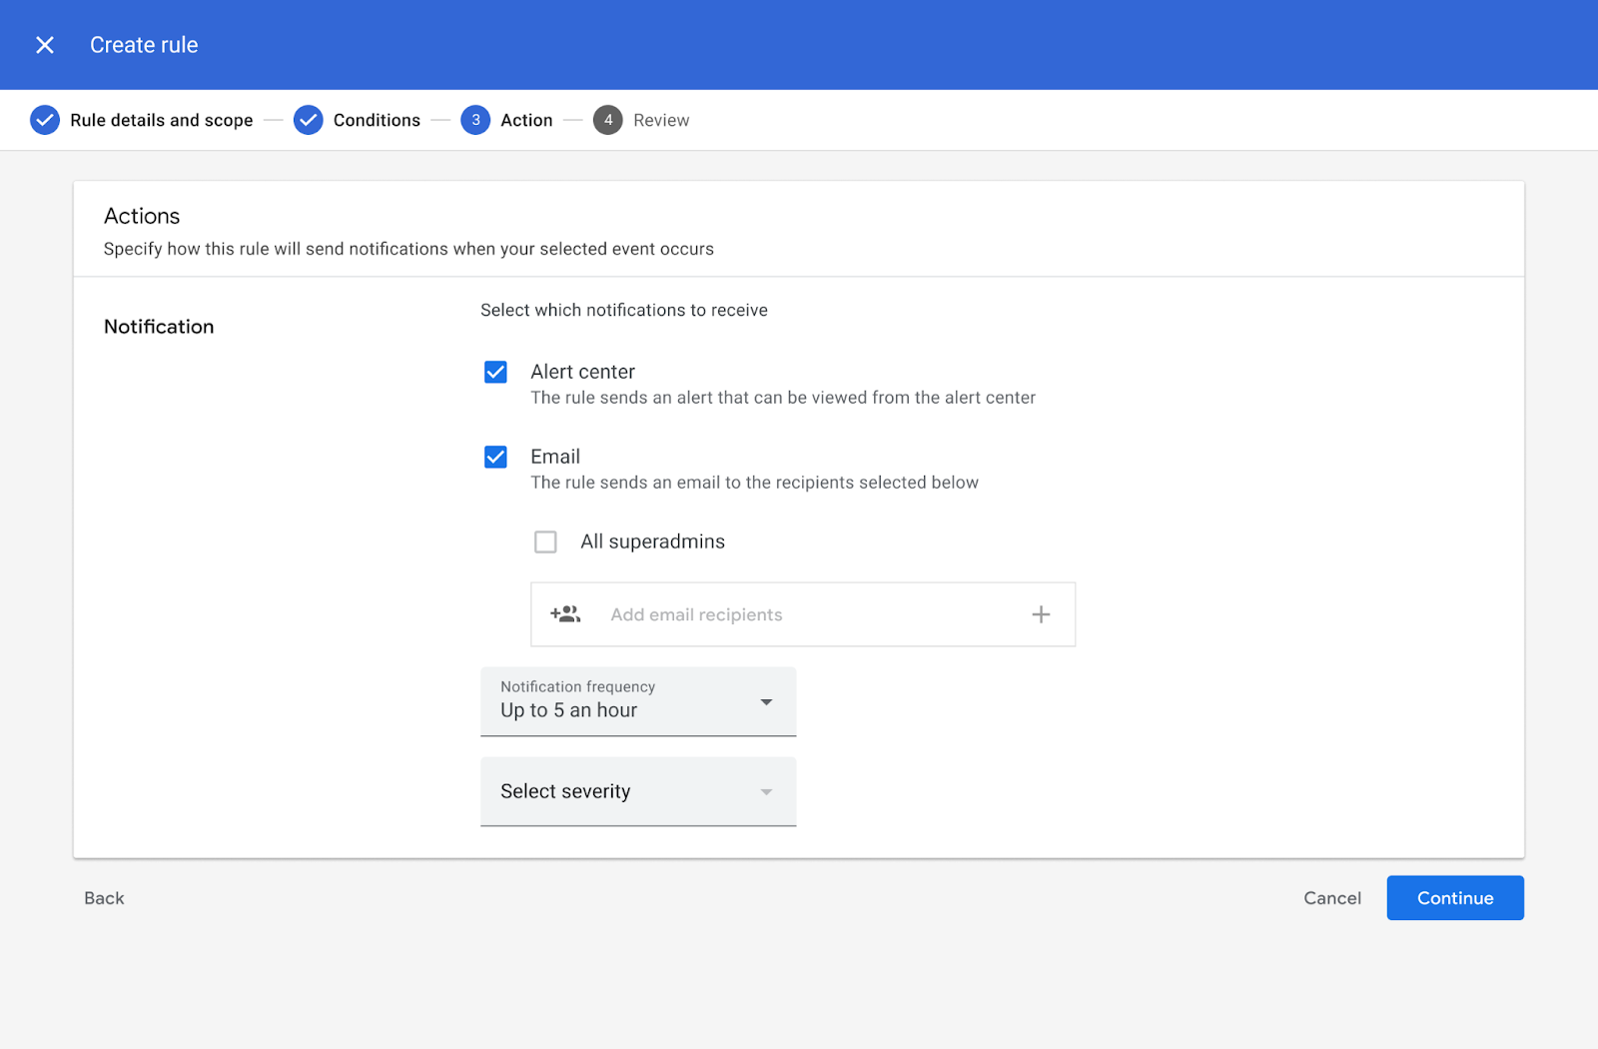Disable the Email notification checkbox
Image resolution: width=1598 pixels, height=1049 pixels.
click(495, 457)
